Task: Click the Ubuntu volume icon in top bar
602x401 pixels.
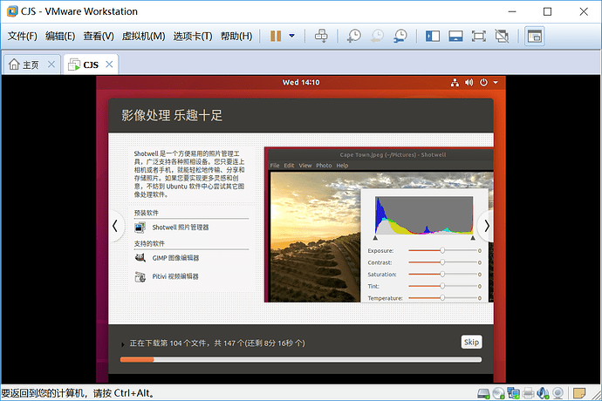Action: (469, 82)
